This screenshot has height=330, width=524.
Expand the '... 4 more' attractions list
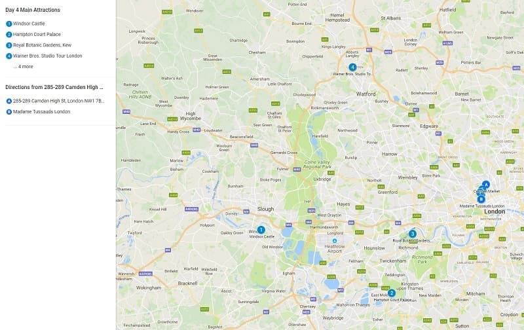tap(24, 67)
